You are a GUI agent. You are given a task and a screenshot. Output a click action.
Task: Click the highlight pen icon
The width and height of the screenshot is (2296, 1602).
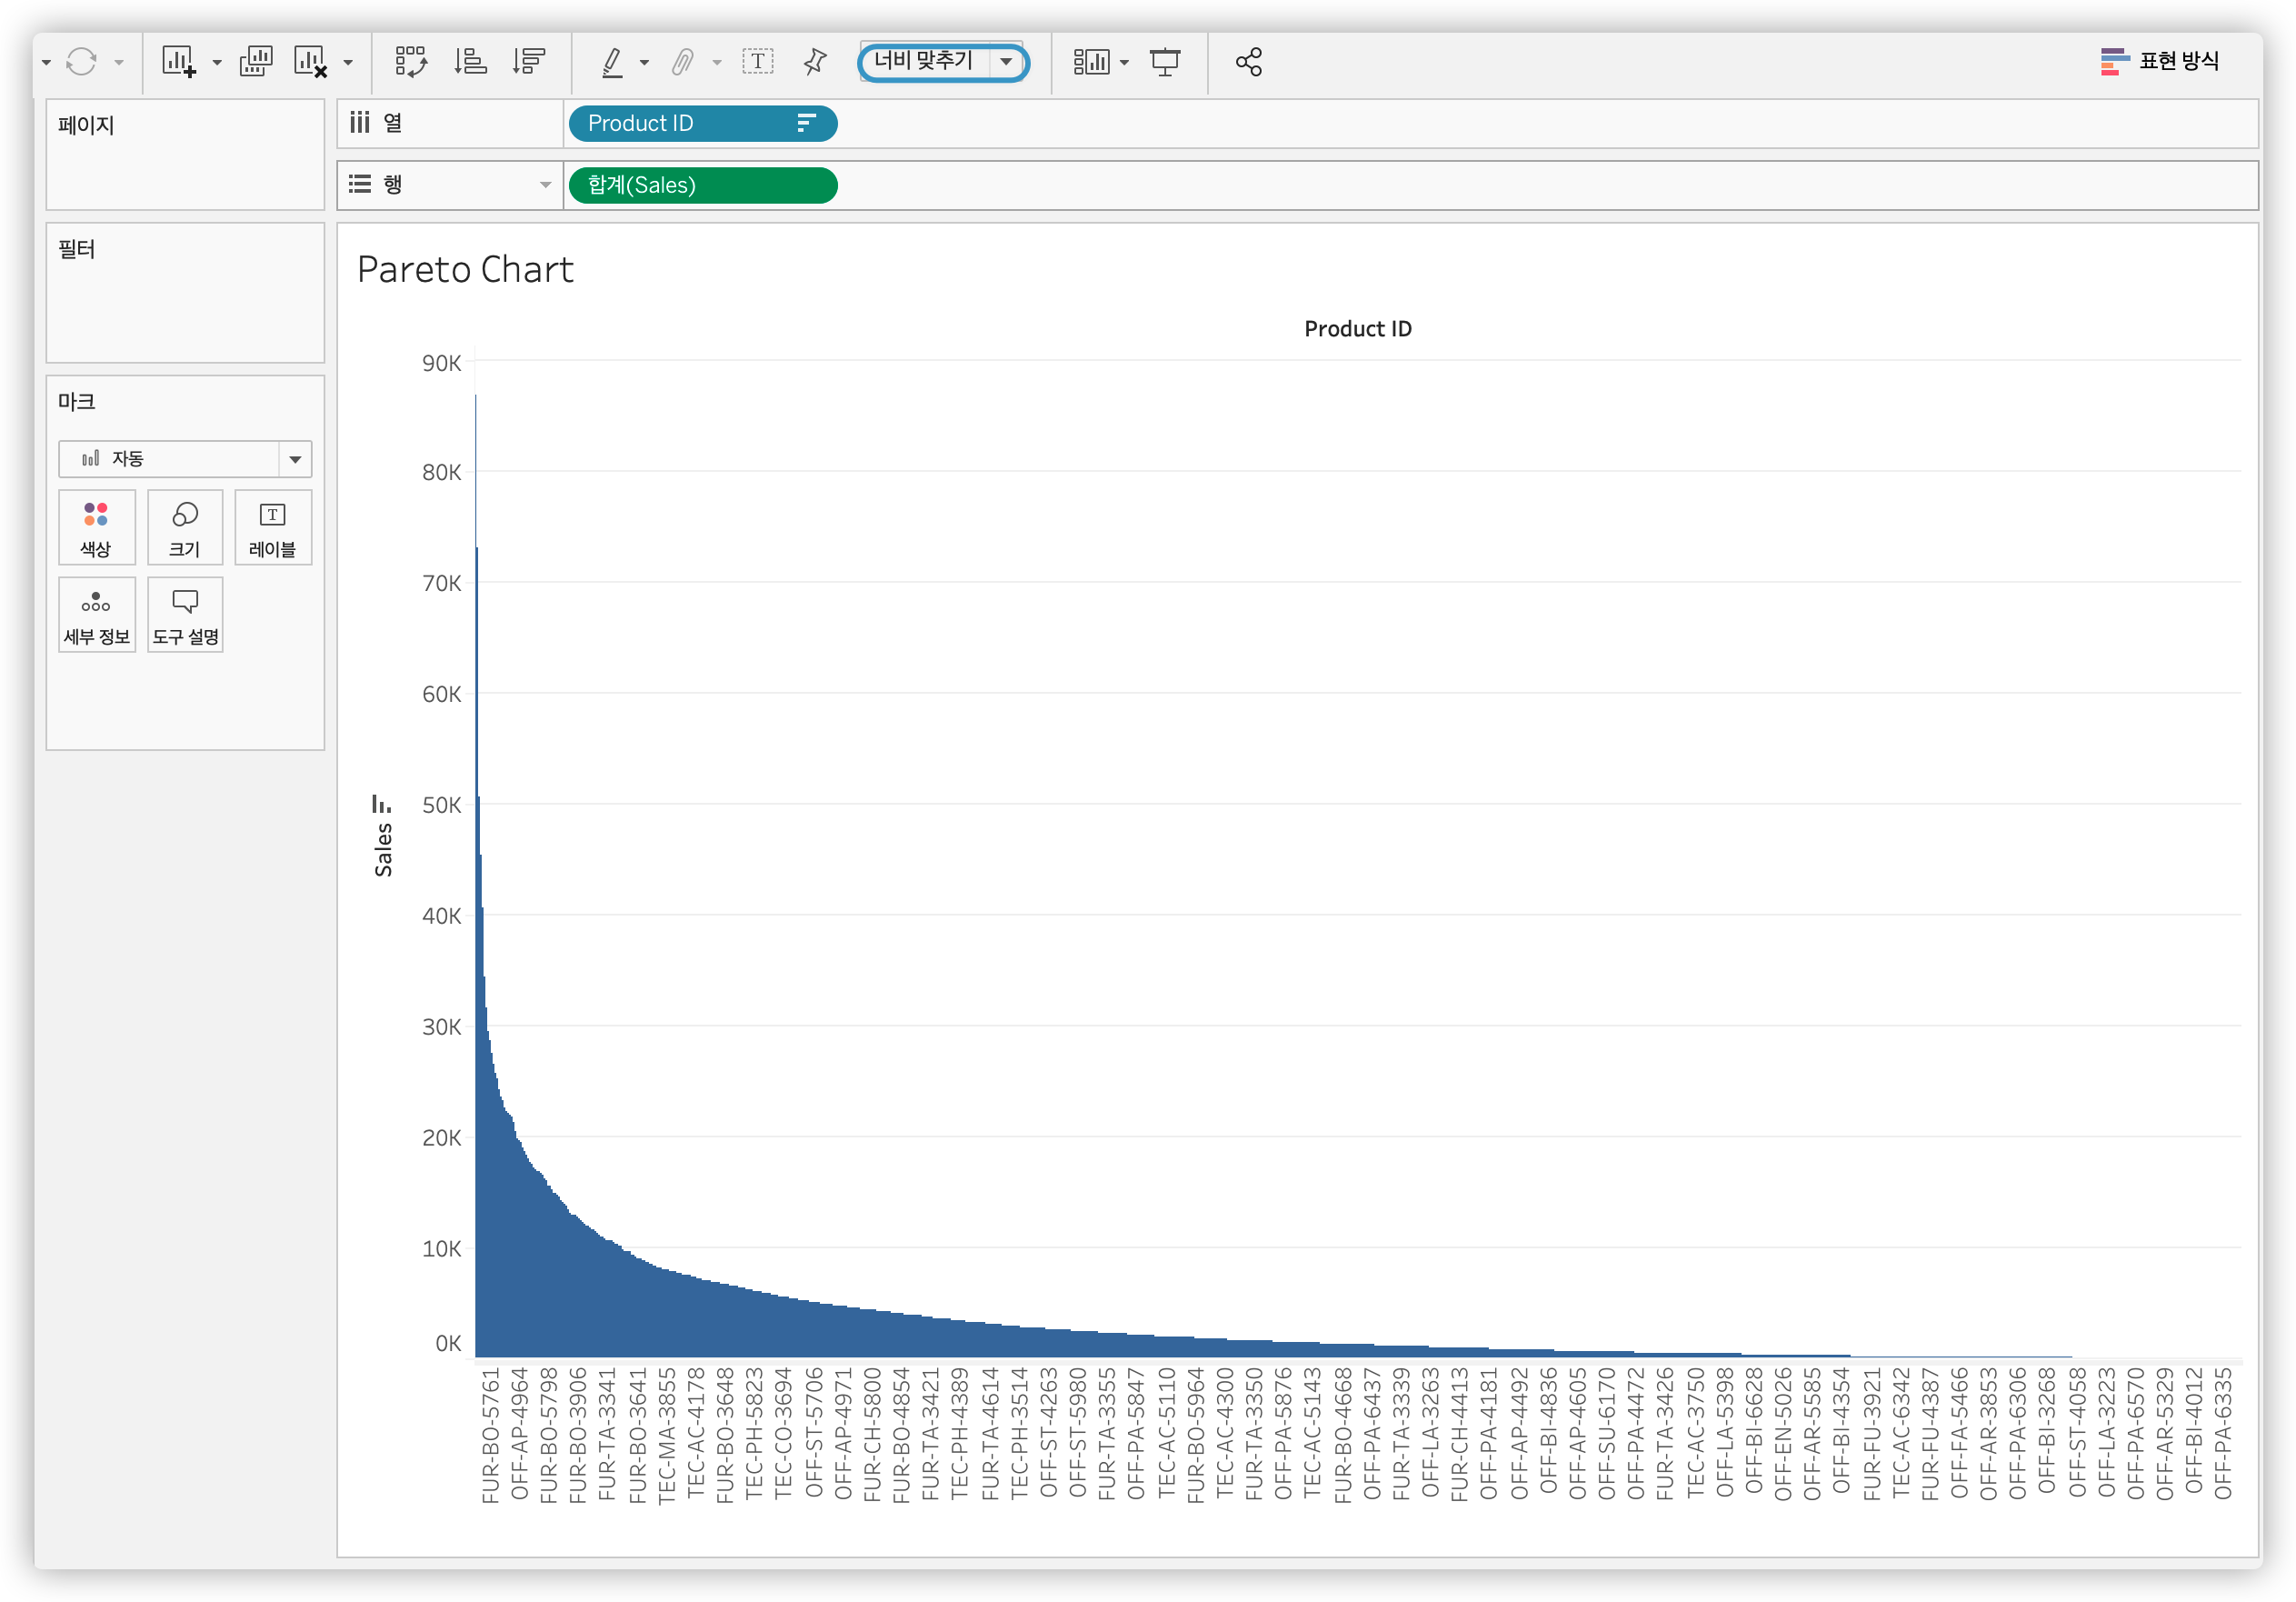point(612,62)
